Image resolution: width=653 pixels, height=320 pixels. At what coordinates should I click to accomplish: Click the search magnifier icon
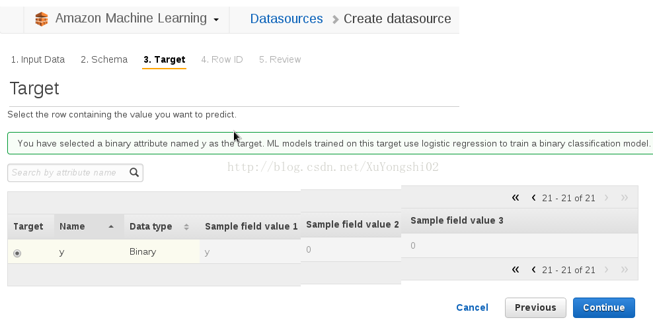tap(134, 172)
